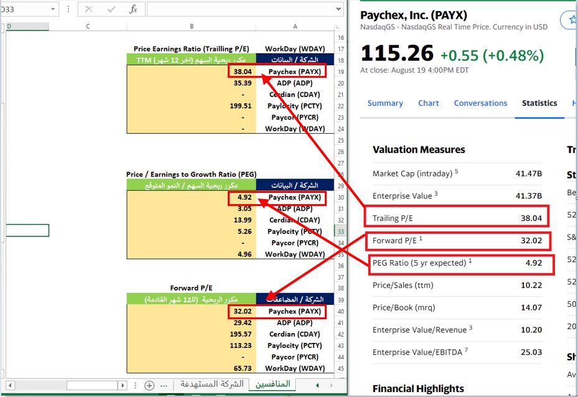The width and height of the screenshot is (578, 397).
Task: Click horizontal scrollbar right arrow
Action: coord(123,386)
